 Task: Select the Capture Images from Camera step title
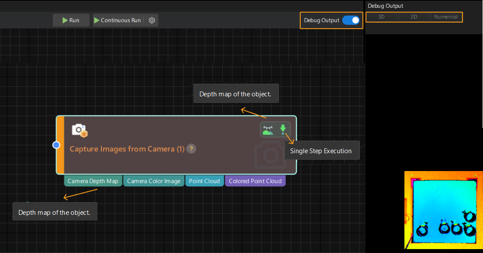pyautogui.click(x=127, y=149)
